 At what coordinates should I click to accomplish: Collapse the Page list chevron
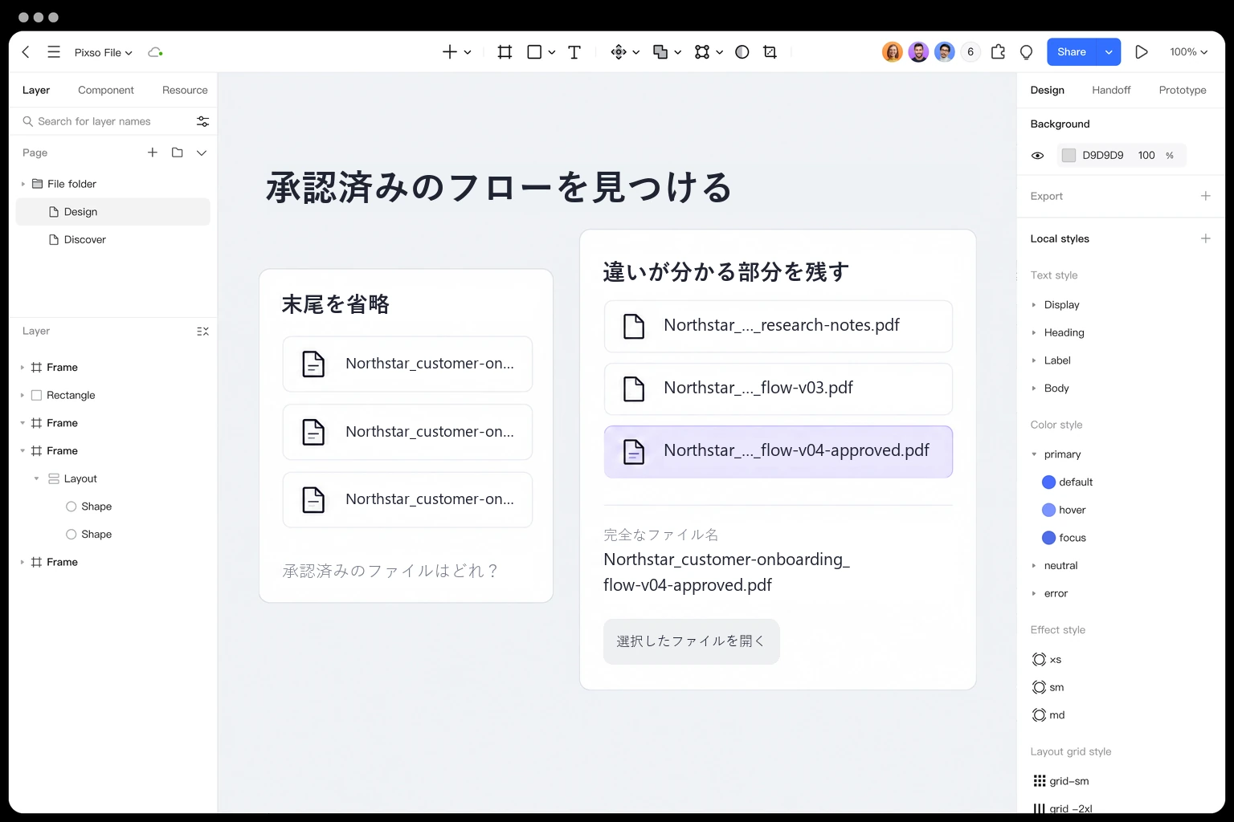[x=202, y=153]
